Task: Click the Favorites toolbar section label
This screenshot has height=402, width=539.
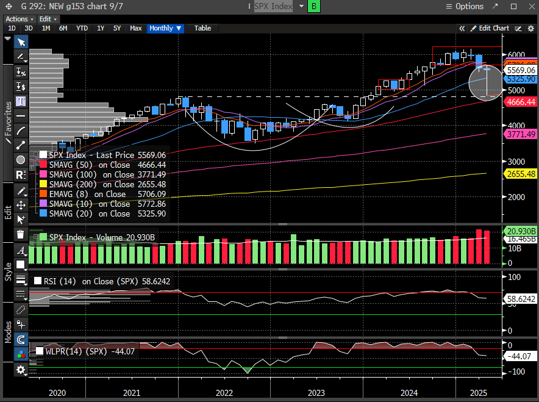Action: point(7,123)
